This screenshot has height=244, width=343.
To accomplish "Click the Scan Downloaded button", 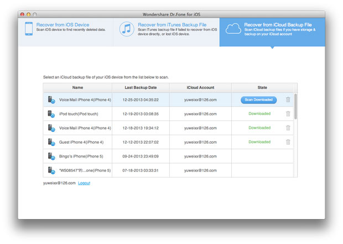I will [258, 100].
